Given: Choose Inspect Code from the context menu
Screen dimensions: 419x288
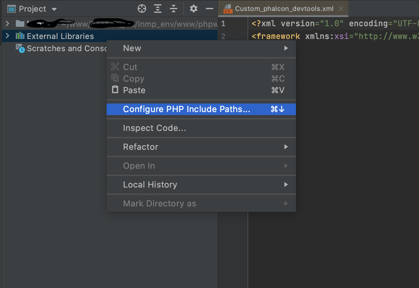Looking at the screenshot, I should (154, 128).
